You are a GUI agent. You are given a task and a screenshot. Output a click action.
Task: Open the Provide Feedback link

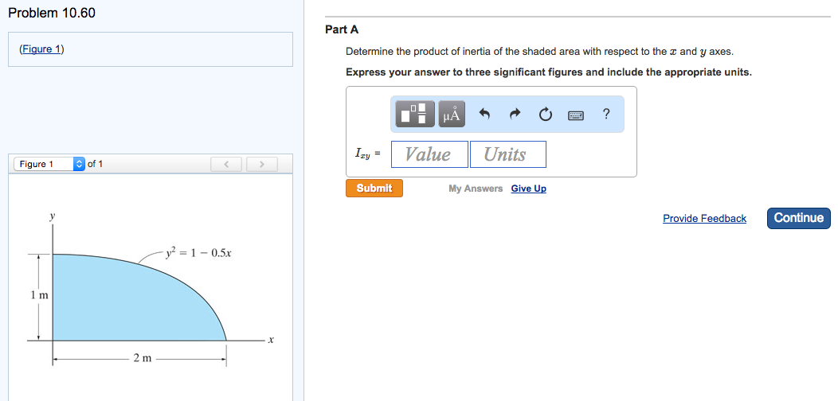click(x=704, y=218)
